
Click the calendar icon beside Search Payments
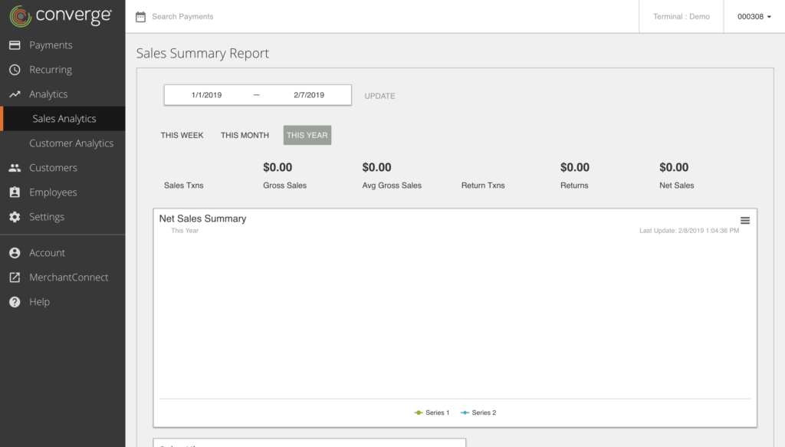tap(141, 17)
